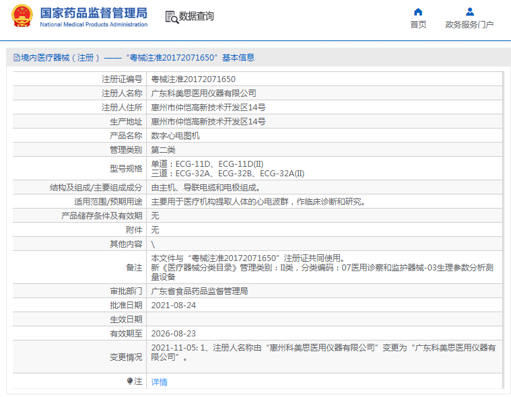Click National Medical Products Administration English subtitle
This screenshot has height=397, width=511.
tap(94, 24)
